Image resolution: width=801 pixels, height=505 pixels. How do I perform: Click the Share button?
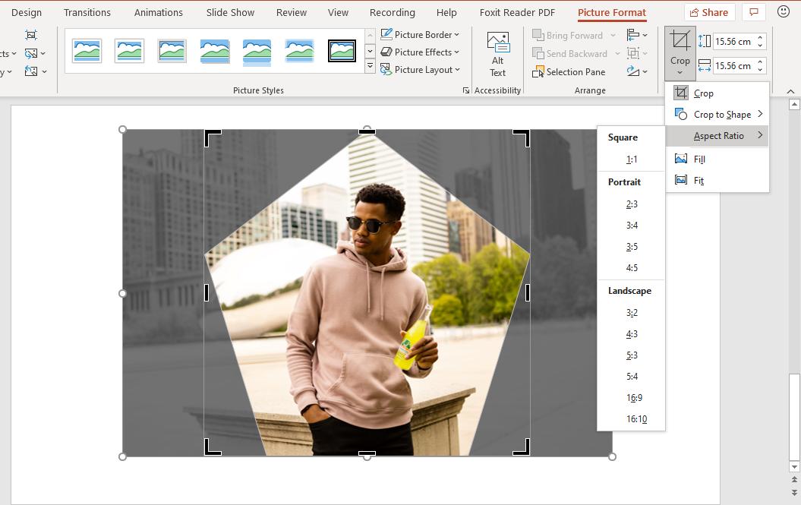pyautogui.click(x=708, y=12)
